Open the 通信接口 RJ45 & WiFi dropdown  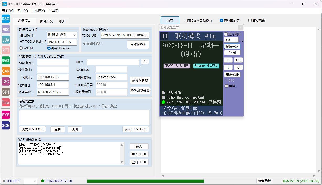point(62,35)
